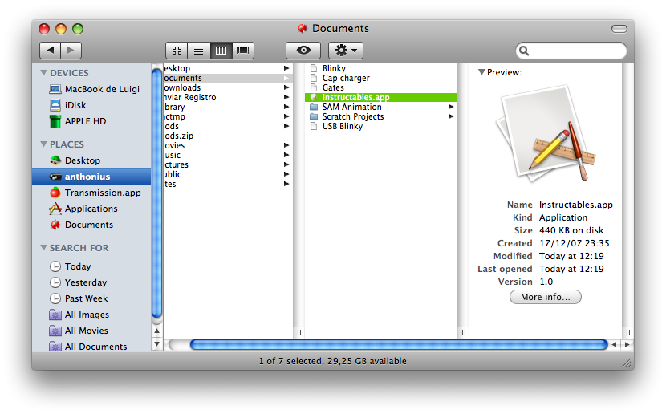Select Cap charger file icon
Image resolution: width=666 pixels, height=414 pixels.
click(x=314, y=78)
